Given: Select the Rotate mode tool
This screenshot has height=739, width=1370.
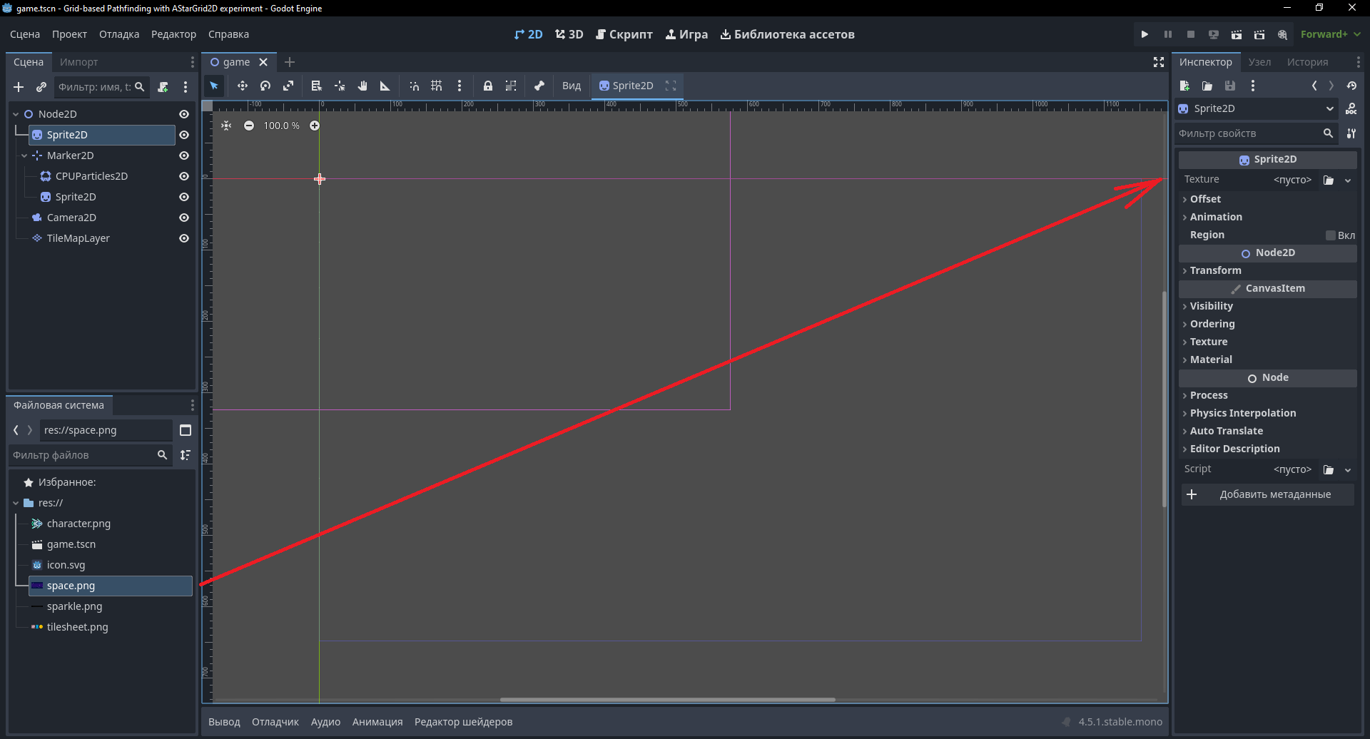Looking at the screenshot, I should coord(265,86).
